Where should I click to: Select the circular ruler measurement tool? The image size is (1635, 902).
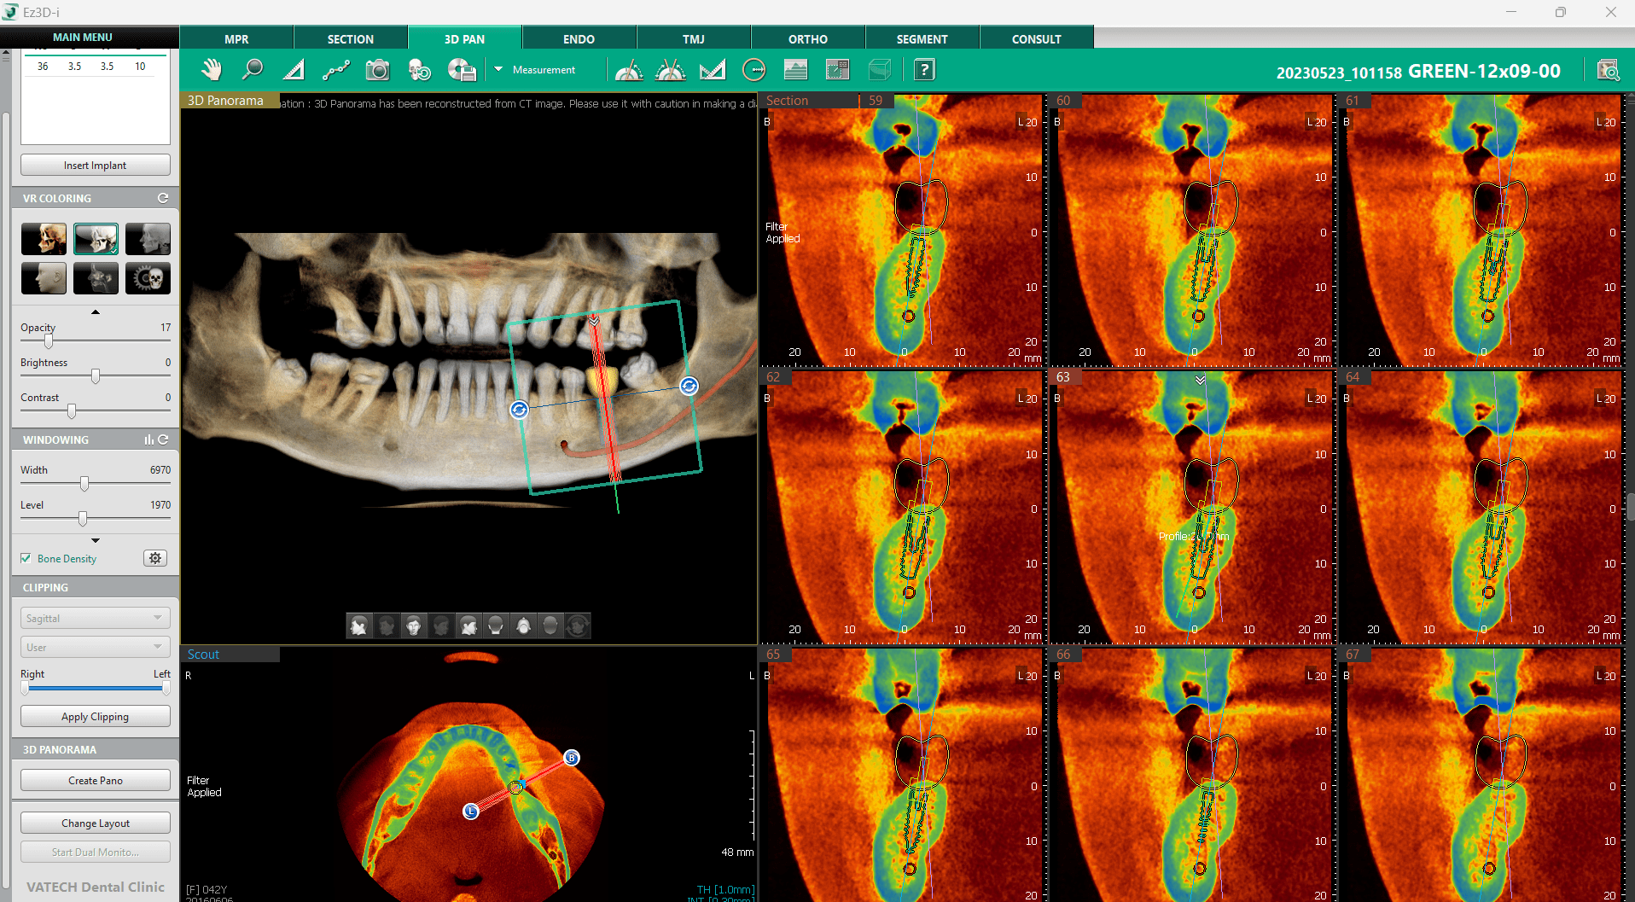pos(754,70)
